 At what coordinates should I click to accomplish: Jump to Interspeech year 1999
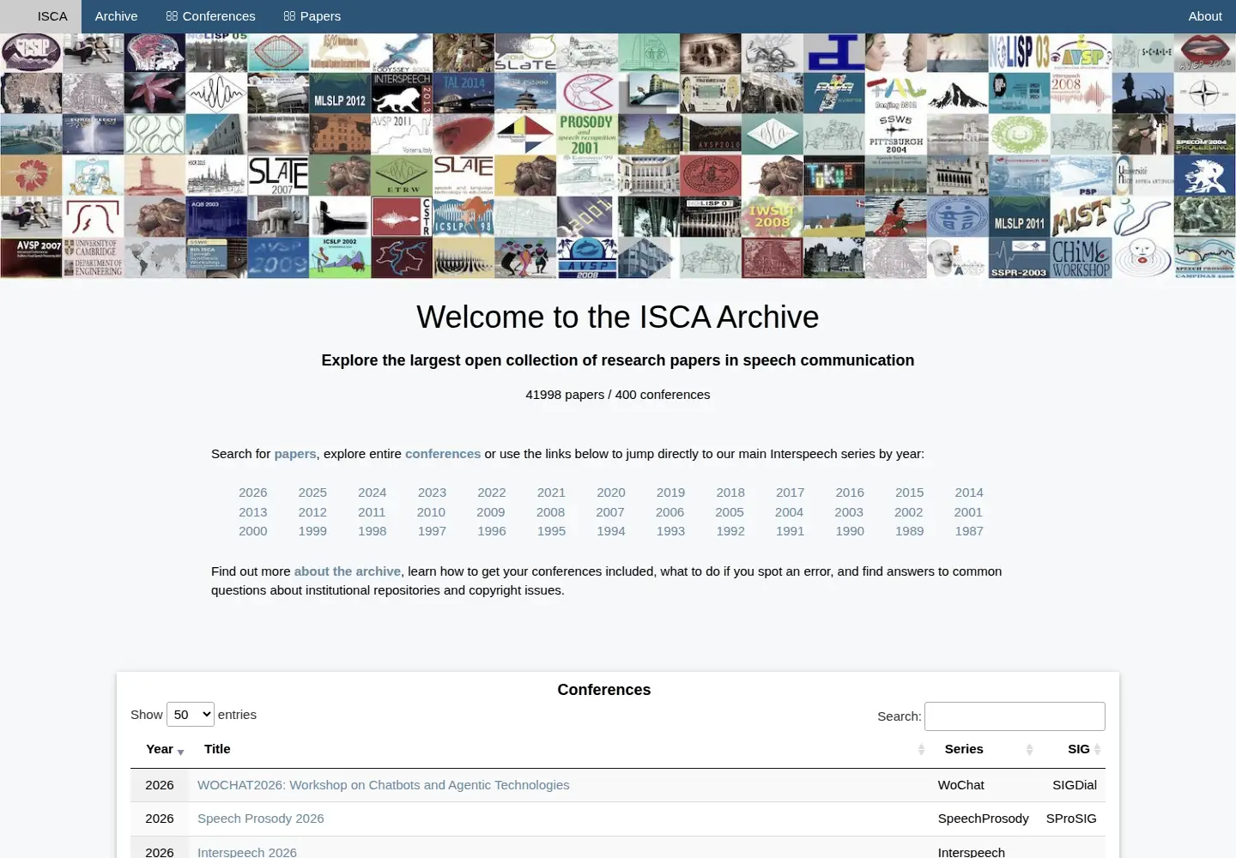pos(312,531)
